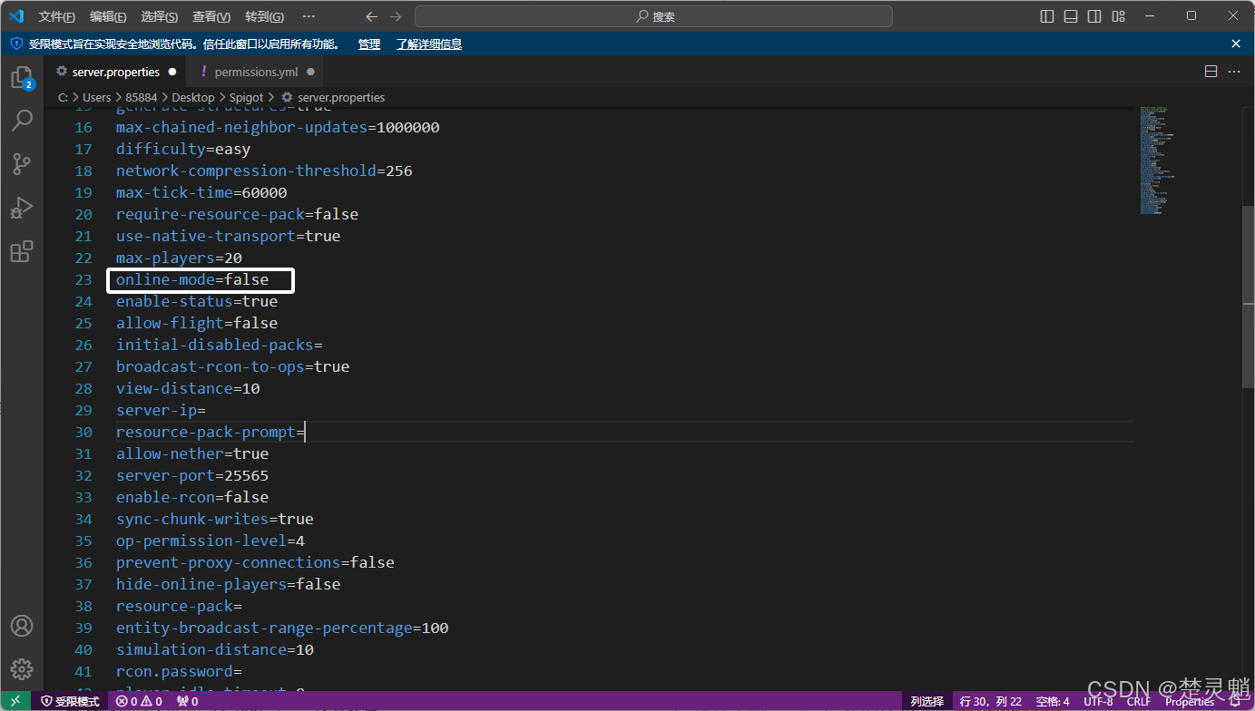Toggle the secondary side bar layout icon
The height and width of the screenshot is (711, 1255).
(1094, 16)
